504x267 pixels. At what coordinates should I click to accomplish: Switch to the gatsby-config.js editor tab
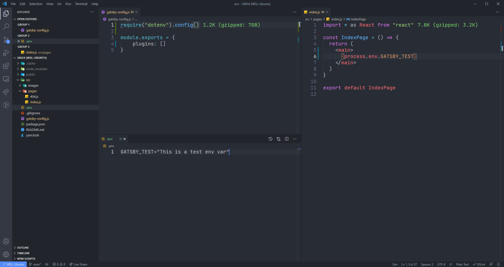tap(118, 12)
